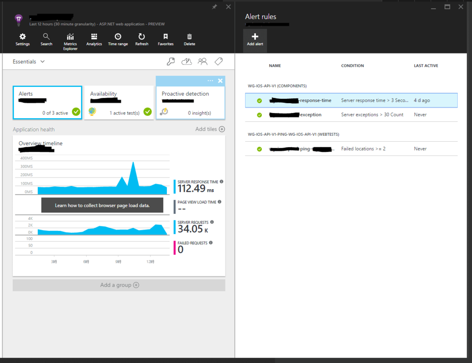Image resolution: width=472 pixels, height=363 pixels.
Task: Click the CONDITION column header
Action: point(353,65)
